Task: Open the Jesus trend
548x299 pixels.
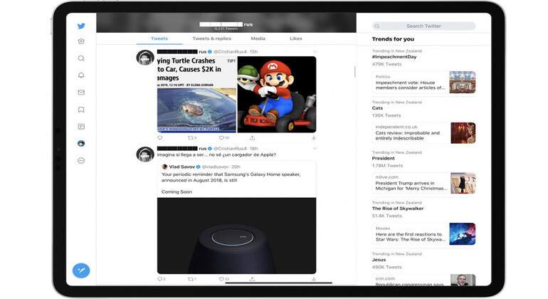Action: click(379, 260)
